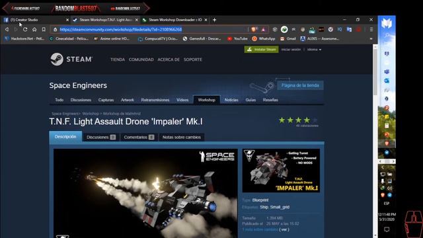Click the Steam logo
The height and width of the screenshot is (238, 423).
[71, 59]
